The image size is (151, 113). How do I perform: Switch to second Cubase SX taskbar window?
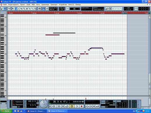pos(57,111)
